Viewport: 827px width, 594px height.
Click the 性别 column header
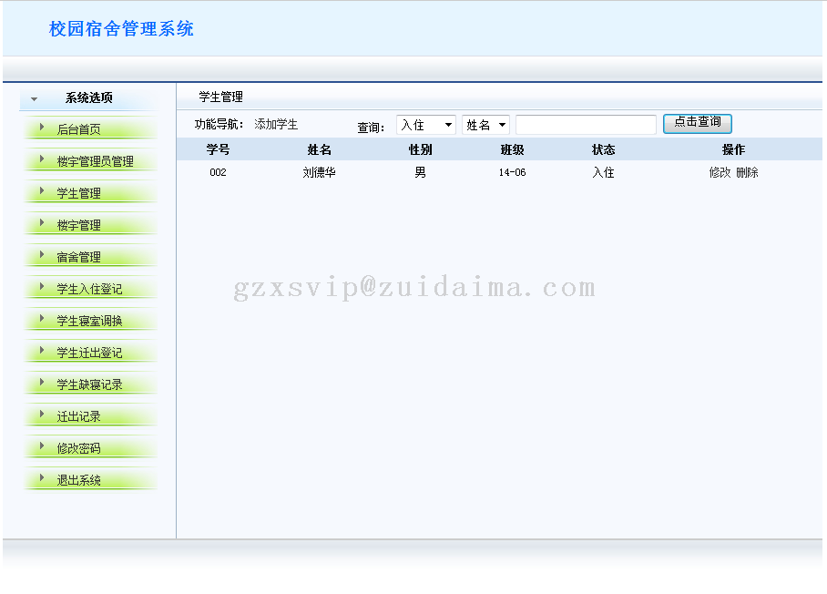(x=421, y=149)
